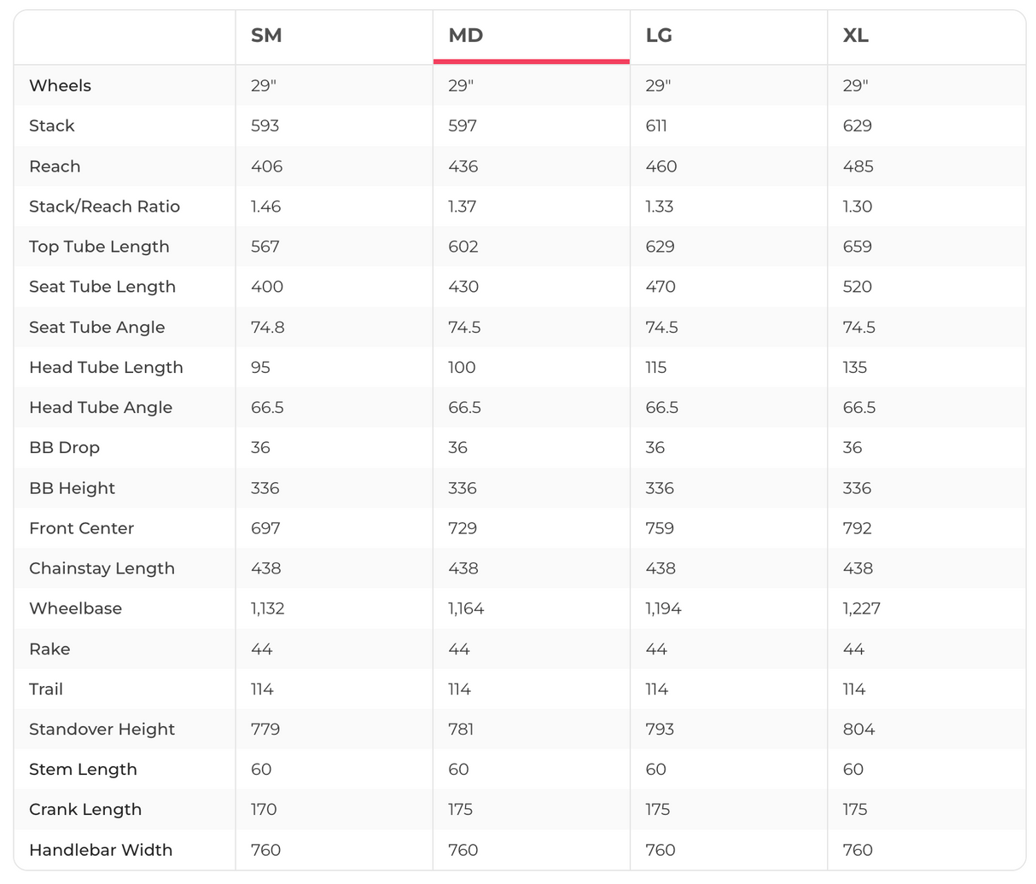Click the Stack/Reach Ratio row label
The image size is (1036, 884).
(x=104, y=206)
